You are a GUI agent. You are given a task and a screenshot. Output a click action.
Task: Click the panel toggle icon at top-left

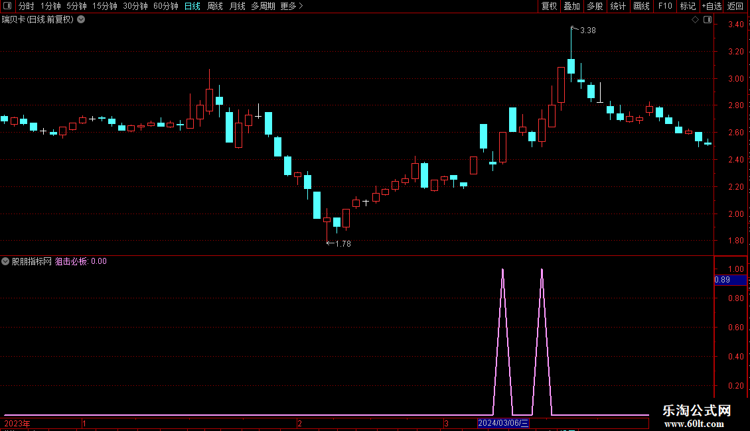pyautogui.click(x=7, y=6)
